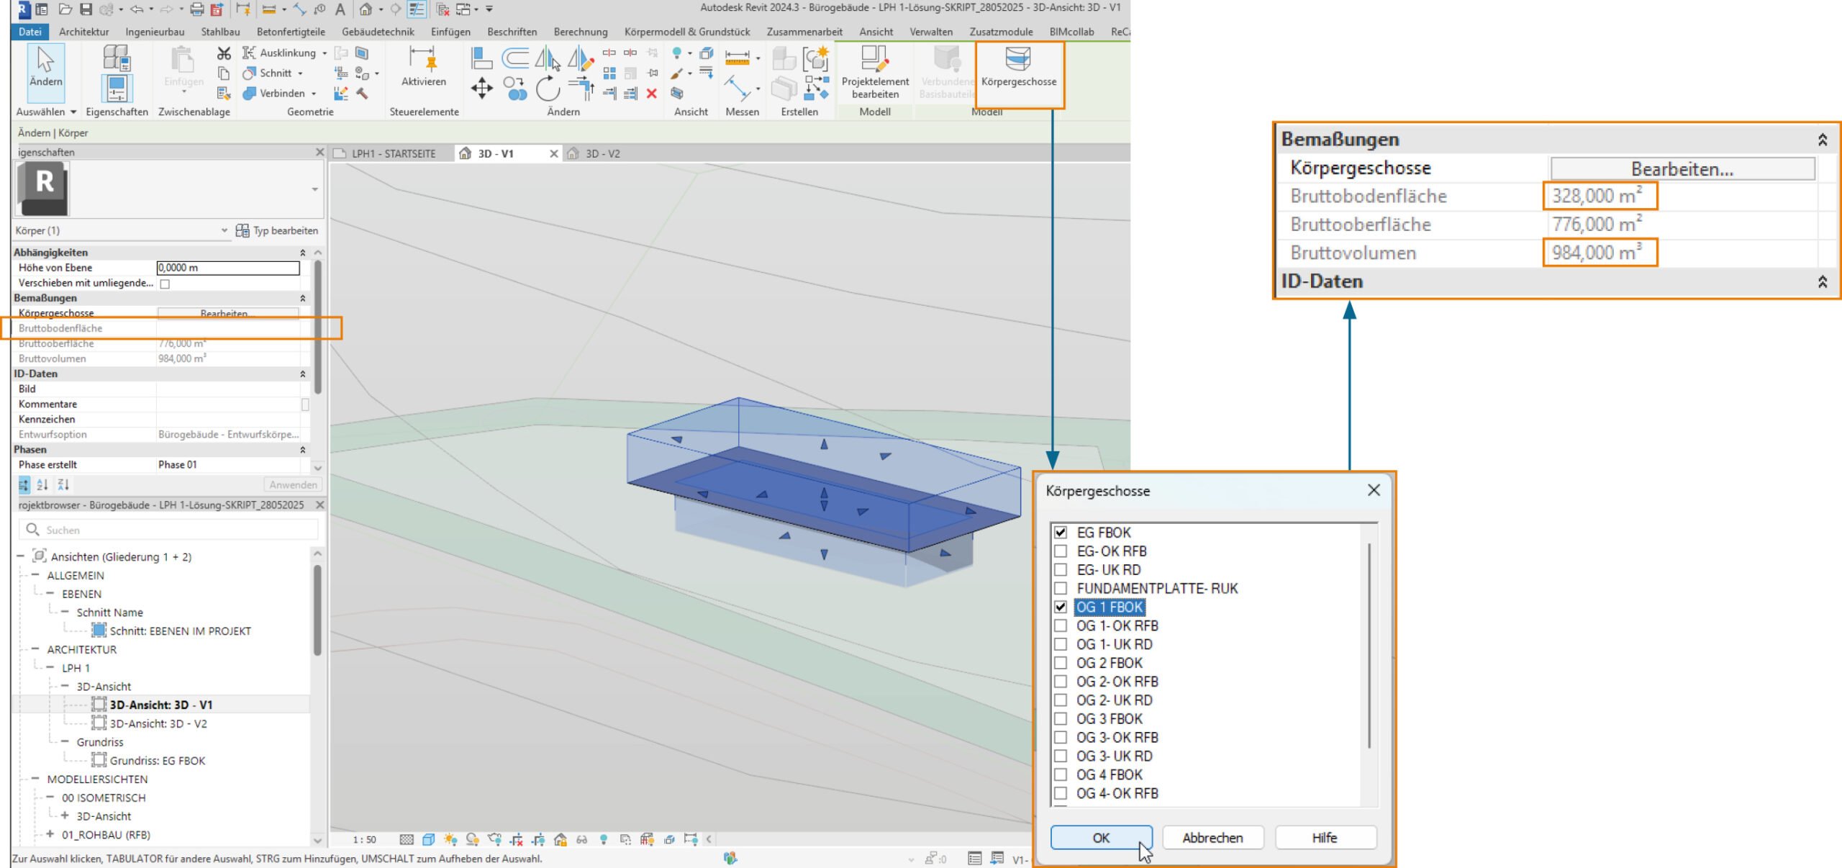Collapse the ID-Daten section in properties
Viewport: 1842px width, 868px height.
pos(303,374)
